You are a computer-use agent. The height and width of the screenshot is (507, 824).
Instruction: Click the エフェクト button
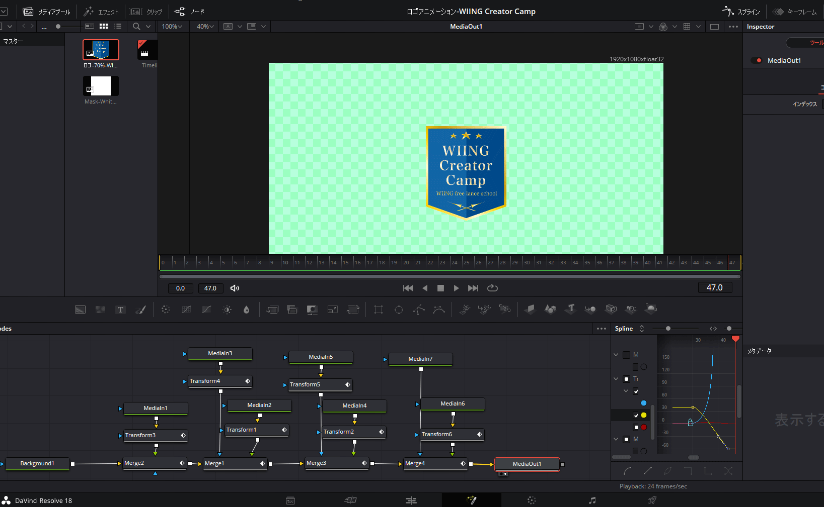[101, 12]
